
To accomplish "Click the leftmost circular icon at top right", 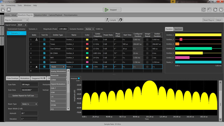I will click(204, 10).
